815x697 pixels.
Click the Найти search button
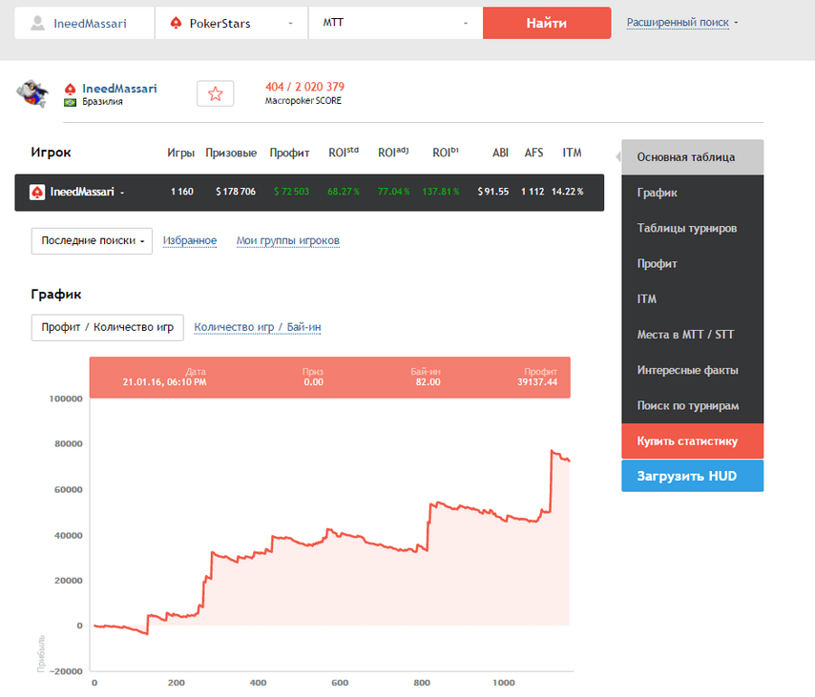click(x=547, y=23)
